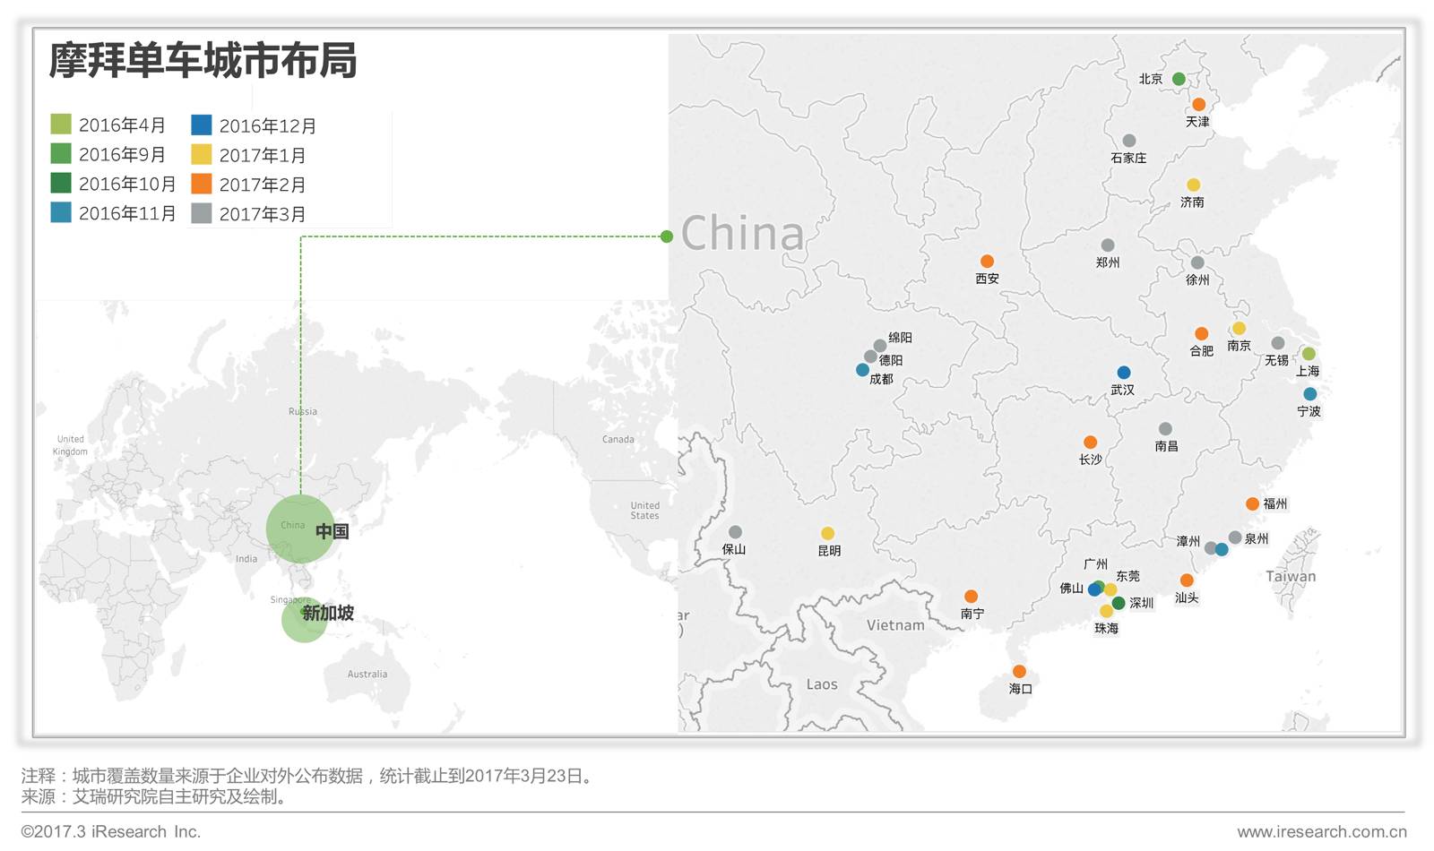1434x851 pixels.
Task: Click the blue dot above 武汉
Action: pos(1123,373)
